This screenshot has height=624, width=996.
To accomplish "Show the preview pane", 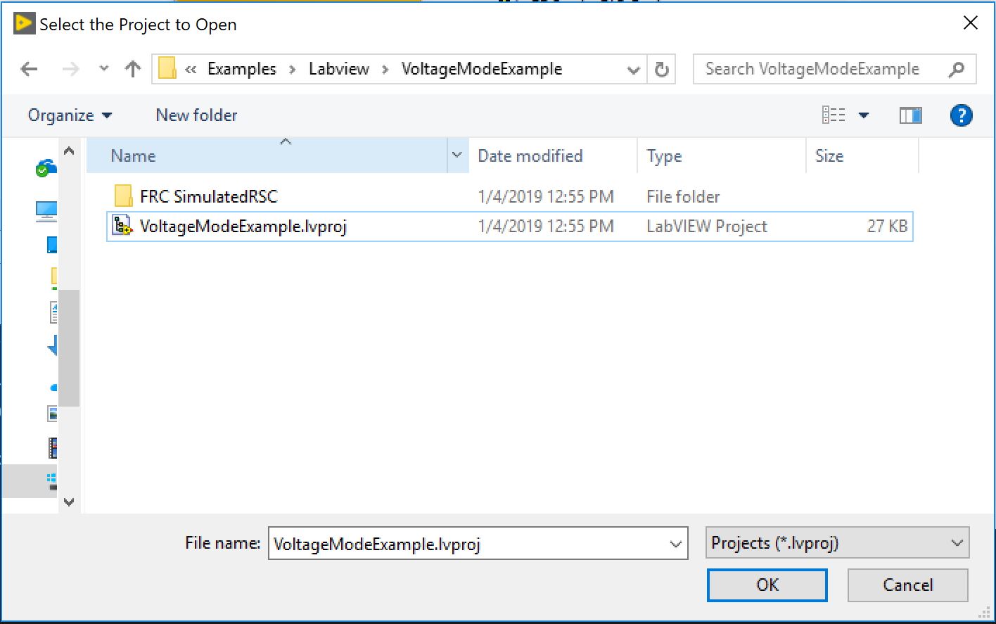I will click(x=910, y=115).
